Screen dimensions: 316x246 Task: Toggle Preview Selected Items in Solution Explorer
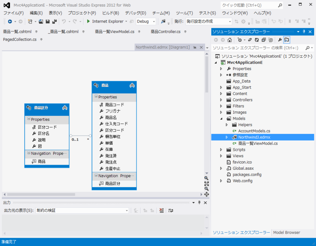[x=287, y=40]
